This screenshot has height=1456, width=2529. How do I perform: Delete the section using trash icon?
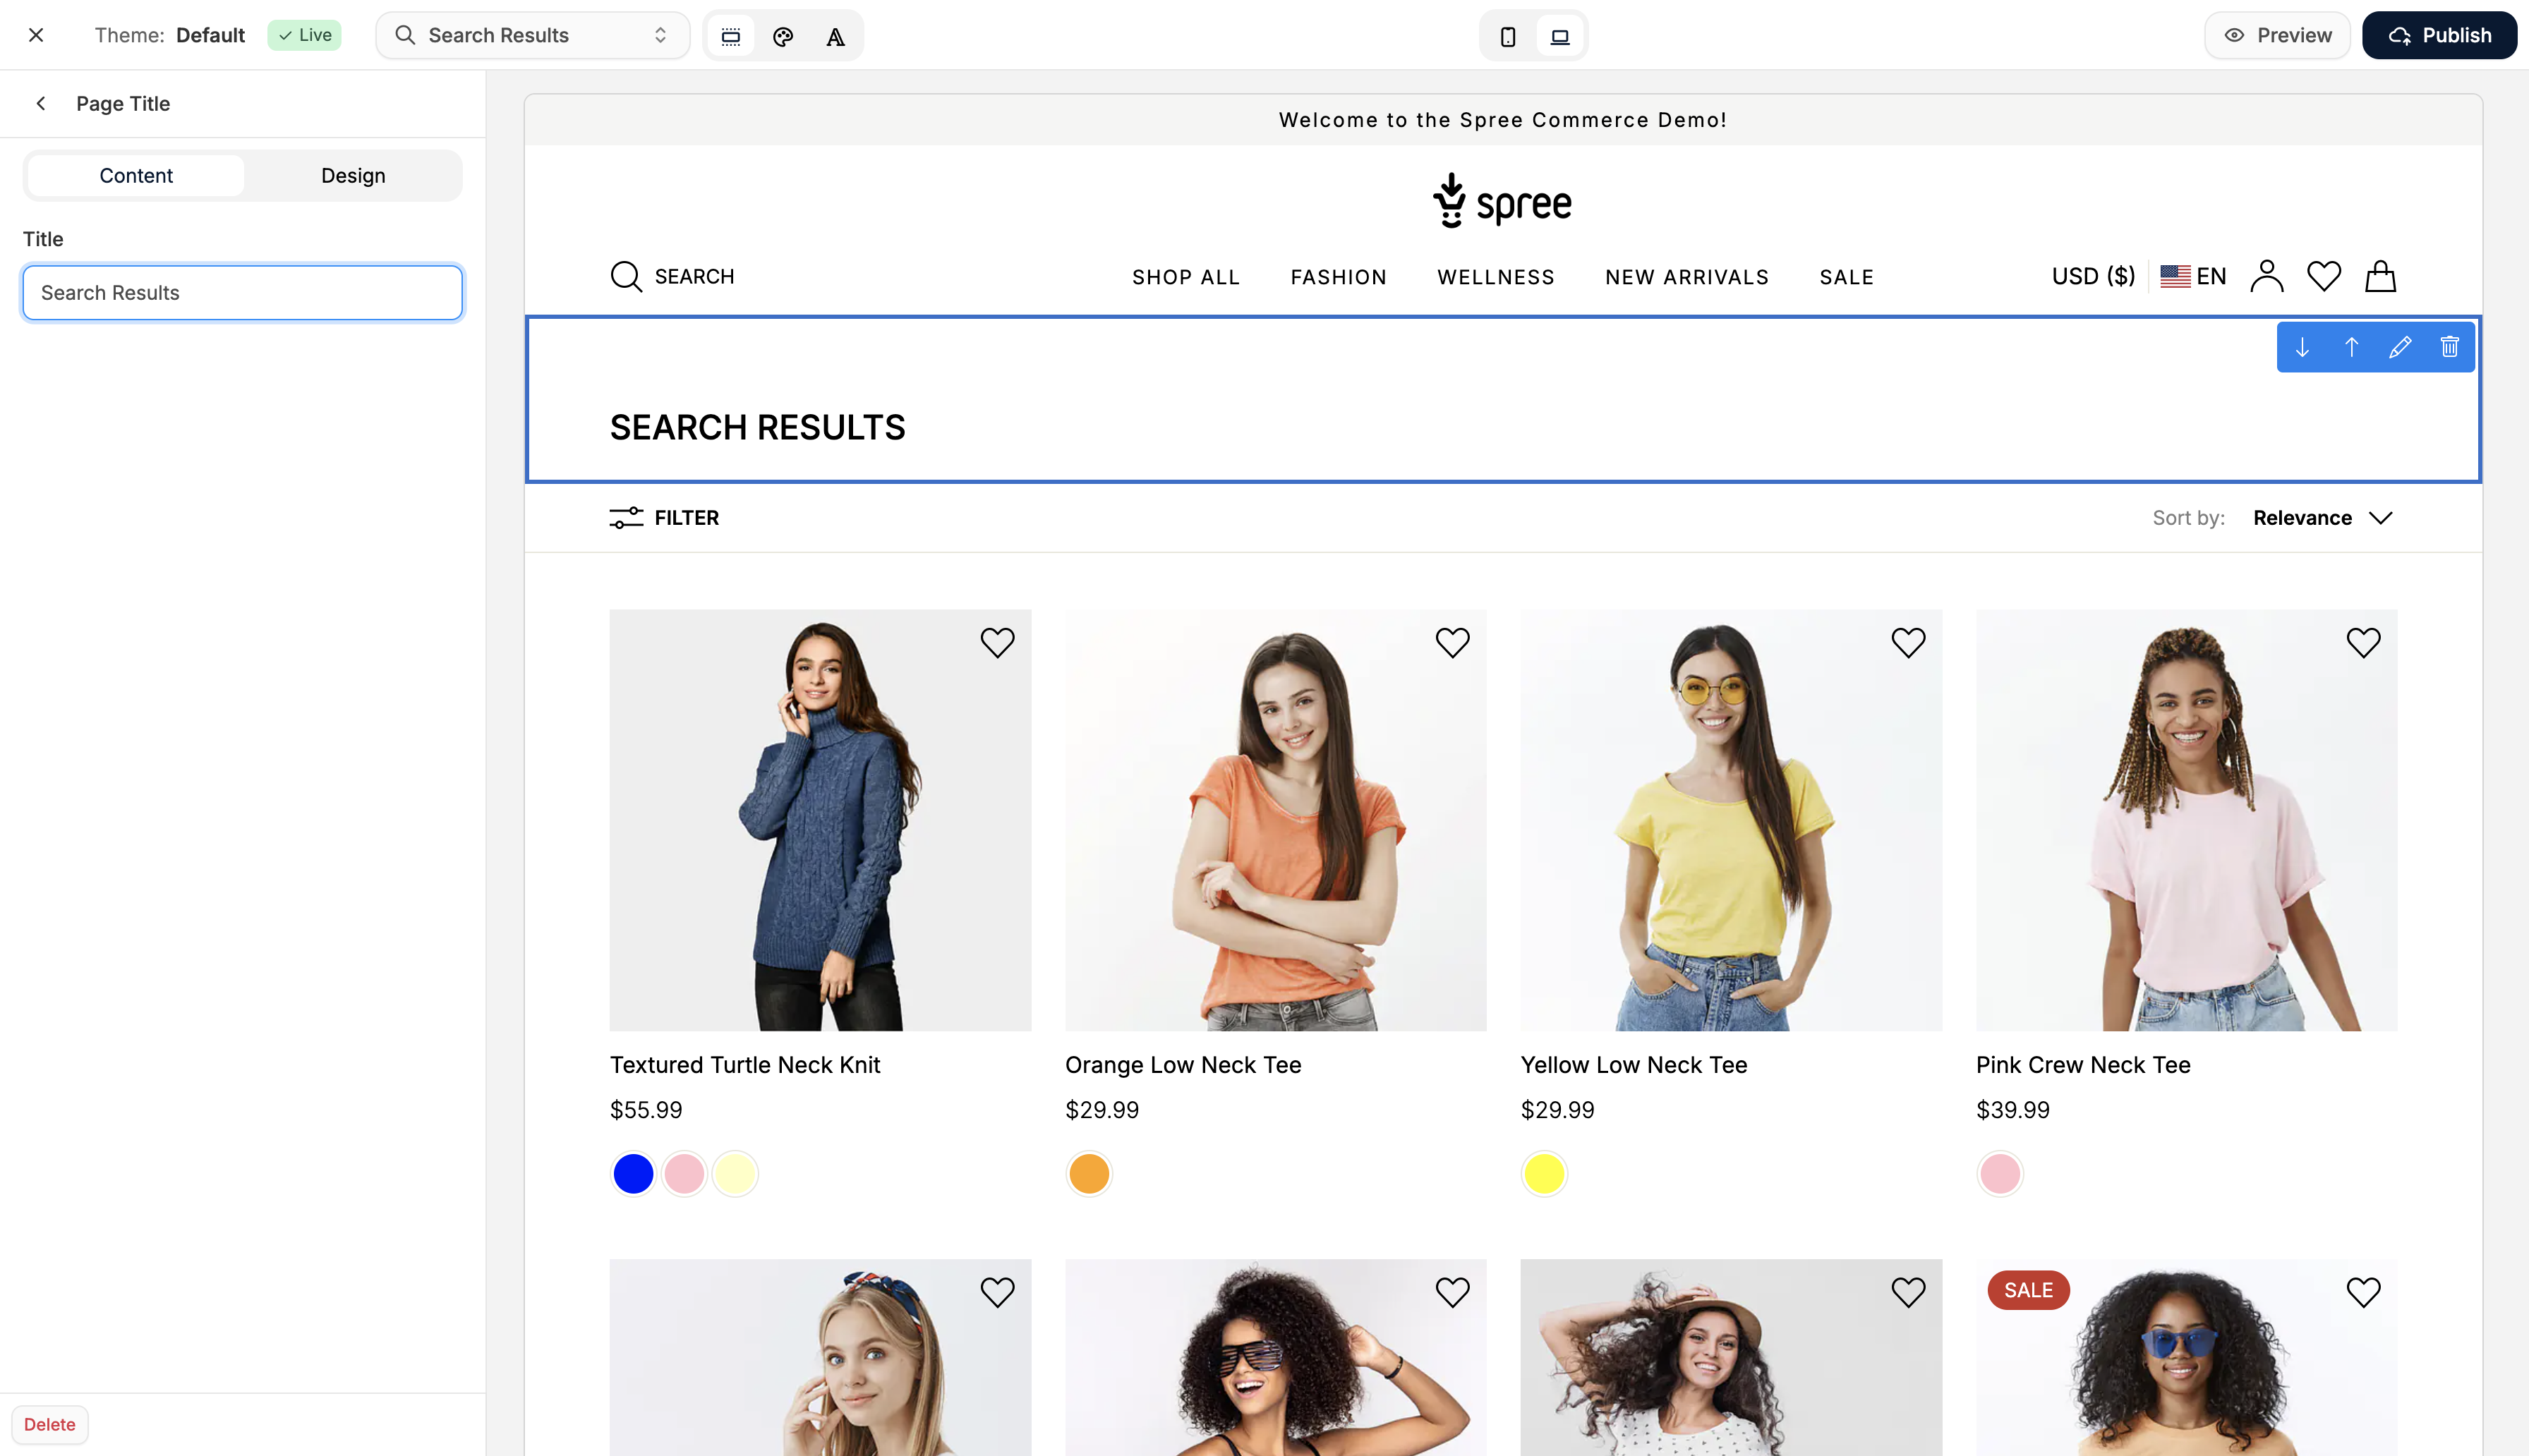tap(2450, 347)
